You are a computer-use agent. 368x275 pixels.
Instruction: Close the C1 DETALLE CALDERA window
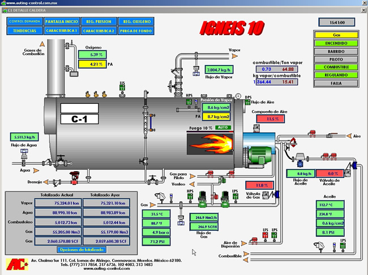pyautogui.click(x=363, y=10)
